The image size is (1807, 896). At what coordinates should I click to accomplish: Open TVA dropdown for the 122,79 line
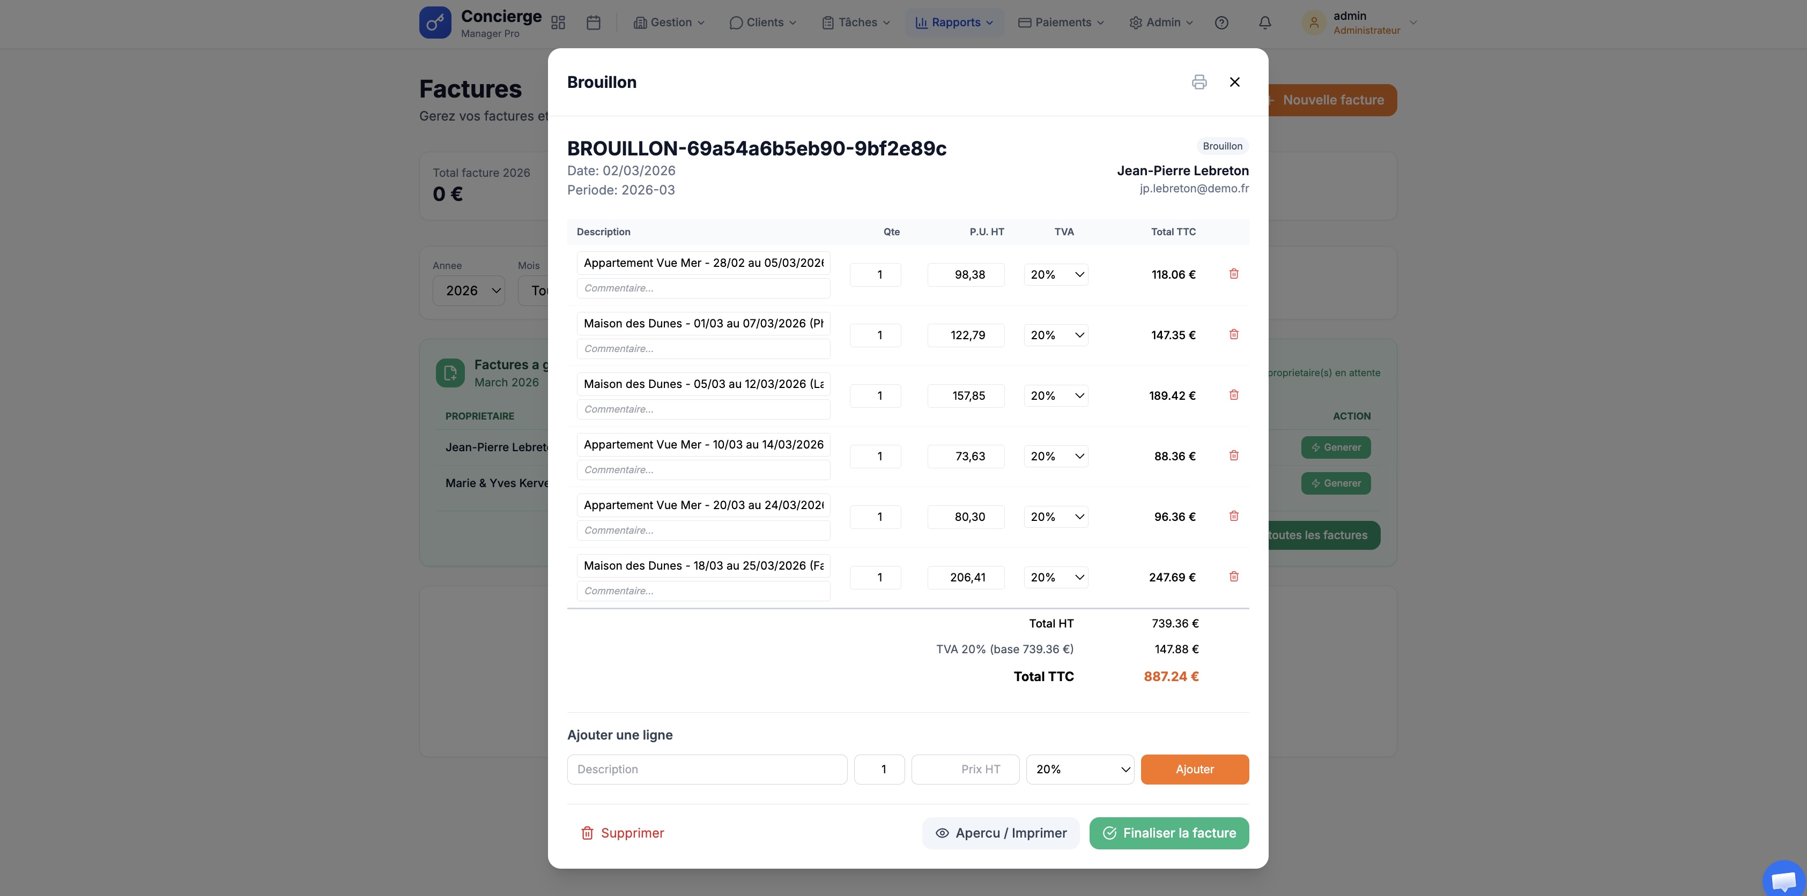click(1056, 335)
